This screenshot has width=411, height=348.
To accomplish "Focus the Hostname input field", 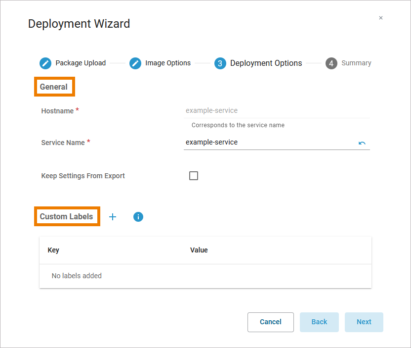I will (277, 110).
